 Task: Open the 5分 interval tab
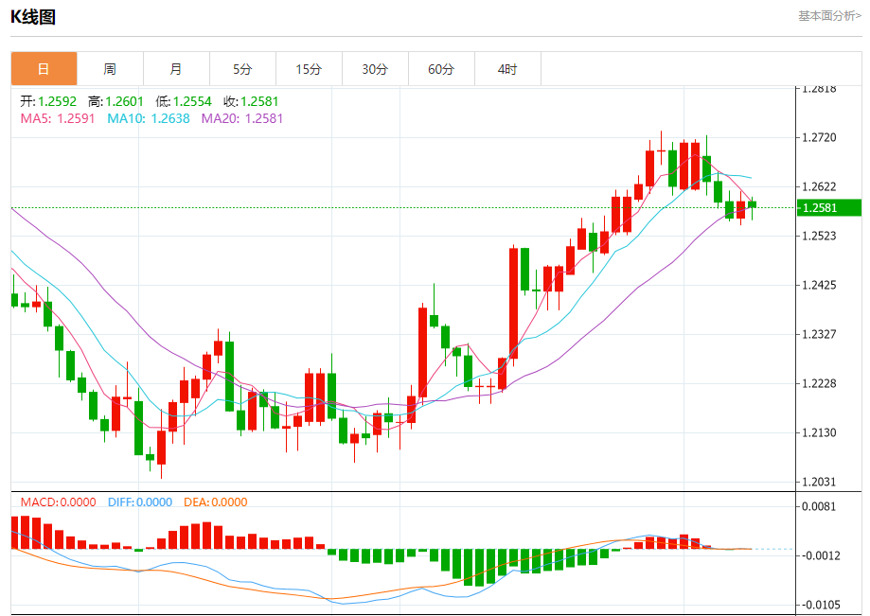(242, 69)
